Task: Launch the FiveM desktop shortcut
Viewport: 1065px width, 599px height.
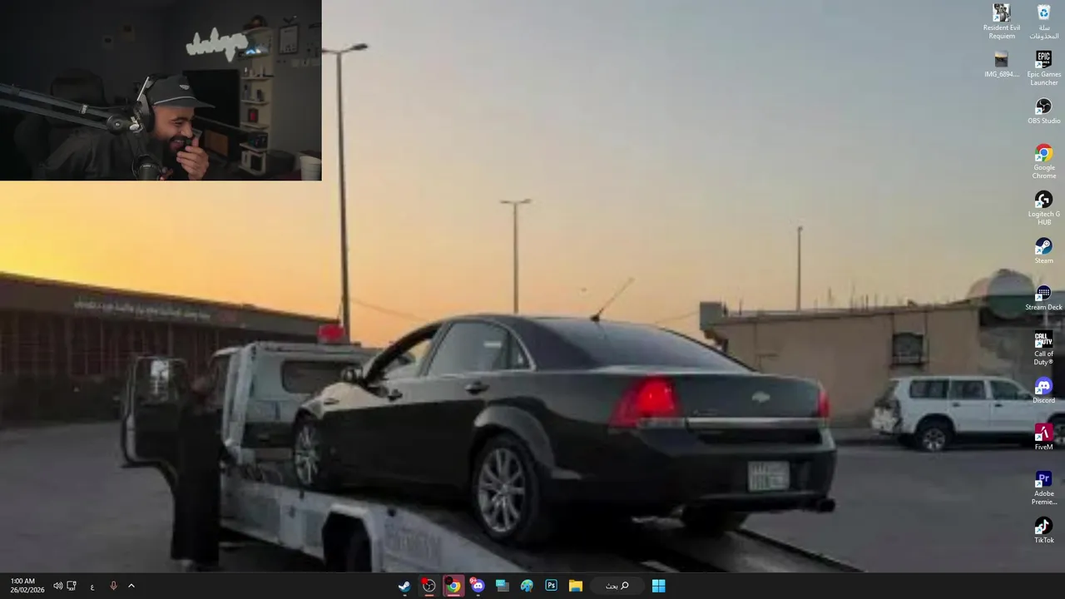Action: [x=1043, y=438]
